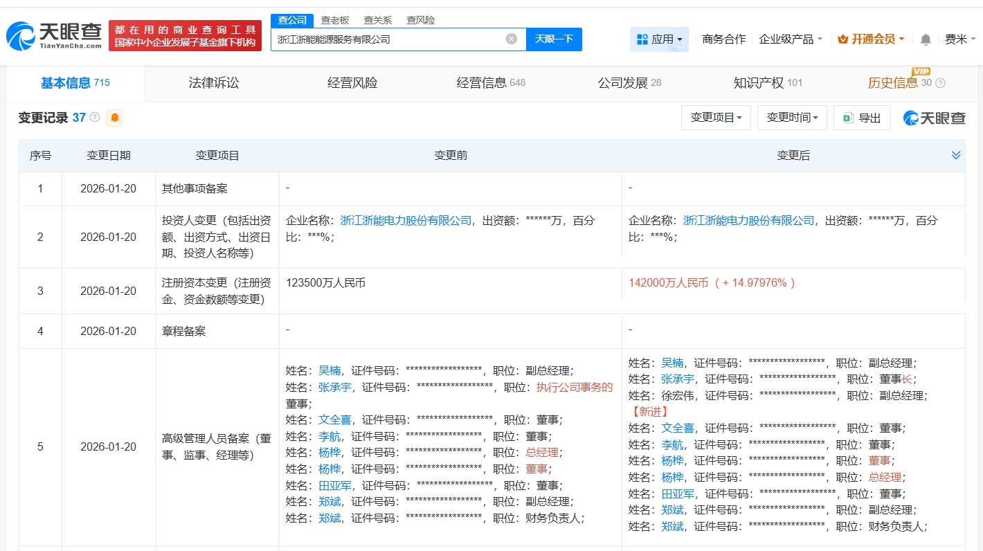The height and width of the screenshot is (551, 983).
Task: Click the help icon next to 历史信息
Action: pos(940,83)
